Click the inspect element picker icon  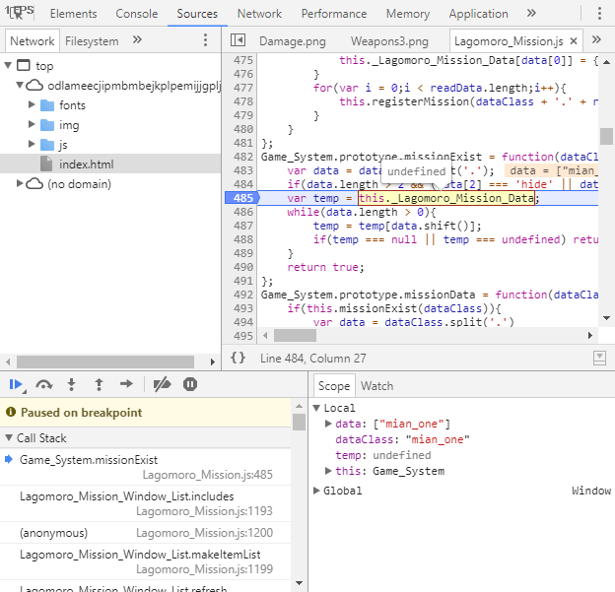tap(19, 13)
